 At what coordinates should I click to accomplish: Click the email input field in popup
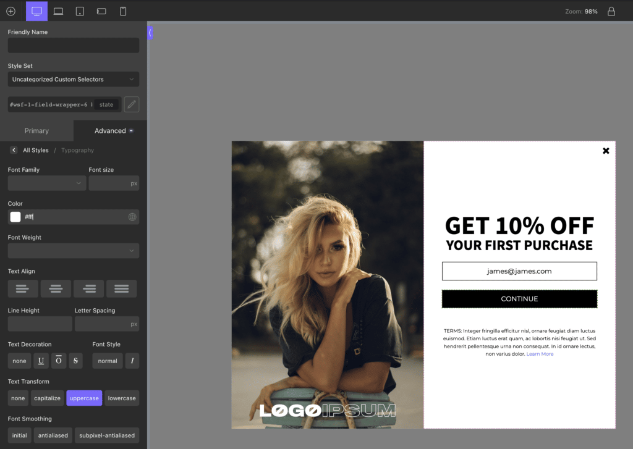[519, 271]
